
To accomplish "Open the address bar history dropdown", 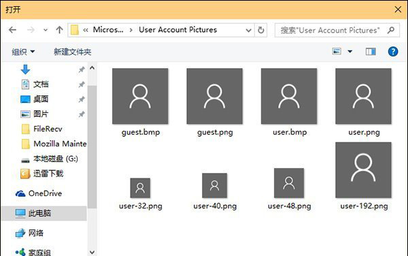I will (248, 30).
